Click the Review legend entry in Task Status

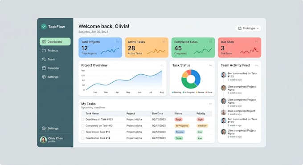200,93
